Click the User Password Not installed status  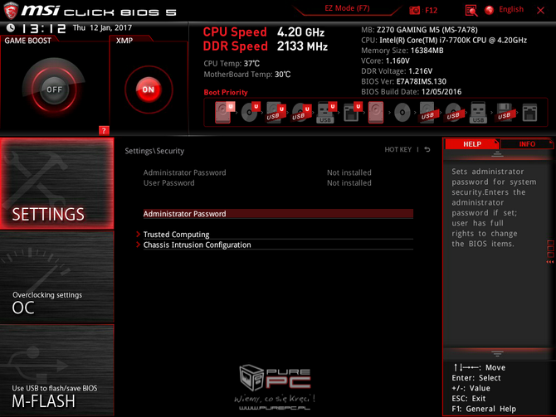pyautogui.click(x=349, y=183)
